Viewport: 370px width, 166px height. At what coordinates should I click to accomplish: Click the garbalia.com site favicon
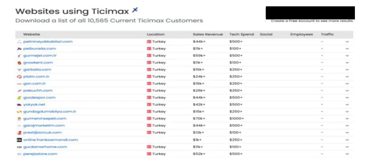19,70
